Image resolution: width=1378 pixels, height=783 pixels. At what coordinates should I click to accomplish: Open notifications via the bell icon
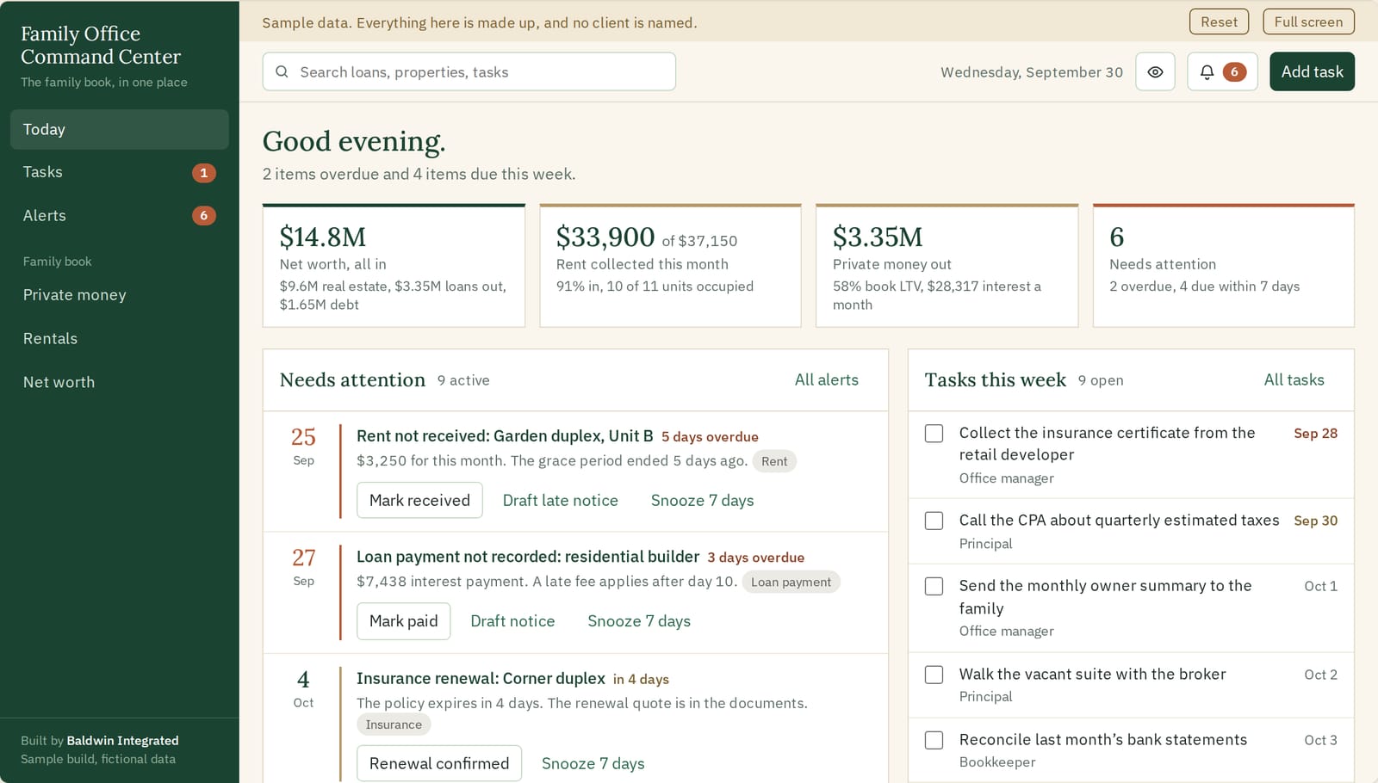(1207, 72)
